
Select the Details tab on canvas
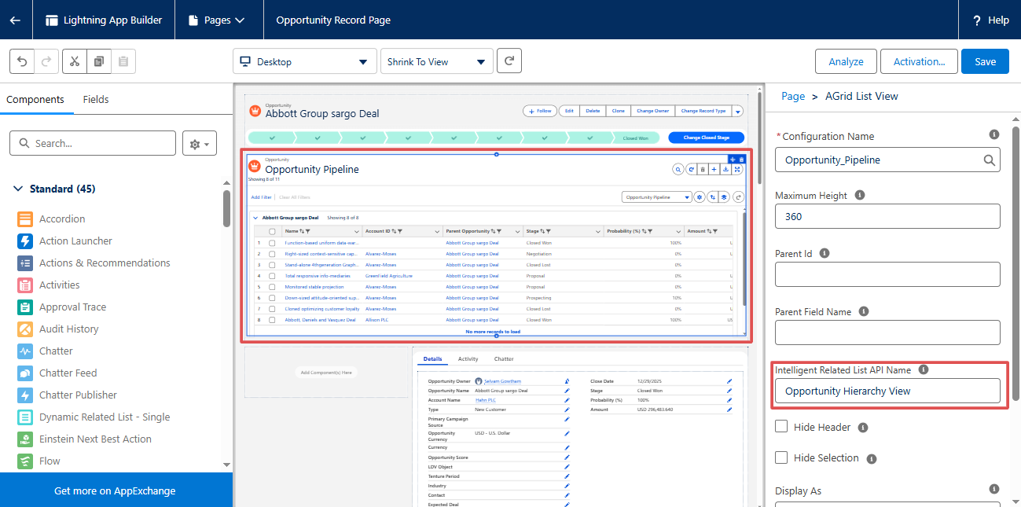[433, 358]
